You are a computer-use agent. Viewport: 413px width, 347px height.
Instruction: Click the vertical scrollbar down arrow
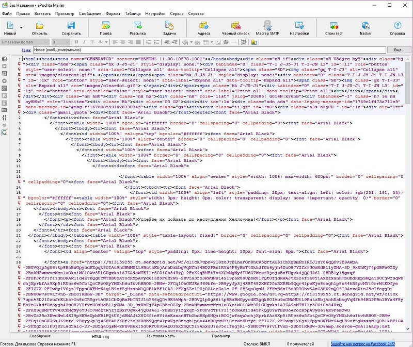click(408, 328)
